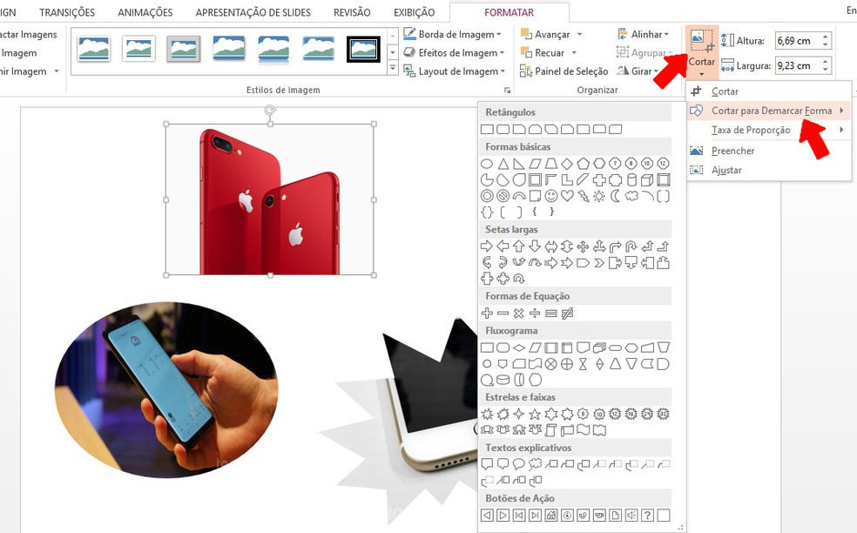
Task: Select the division sign equation shape
Action: click(x=535, y=314)
